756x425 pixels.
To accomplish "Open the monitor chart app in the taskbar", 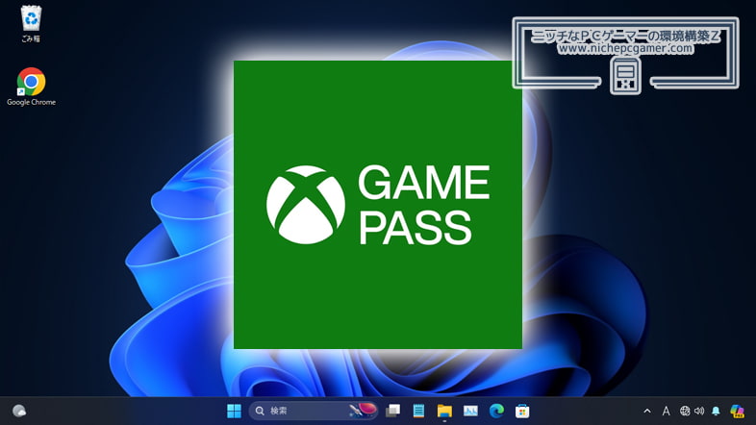I will pyautogui.click(x=470, y=411).
